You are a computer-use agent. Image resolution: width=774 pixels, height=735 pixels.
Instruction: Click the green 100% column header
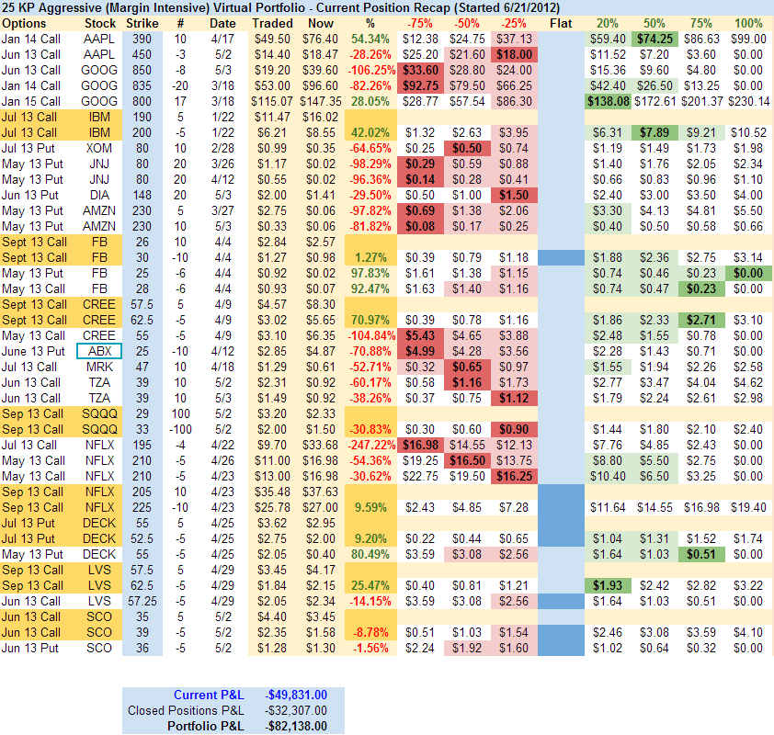748,22
